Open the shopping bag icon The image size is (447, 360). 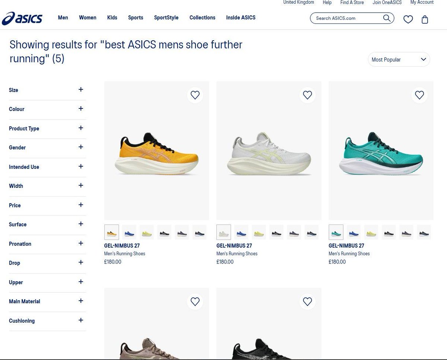pos(425,19)
